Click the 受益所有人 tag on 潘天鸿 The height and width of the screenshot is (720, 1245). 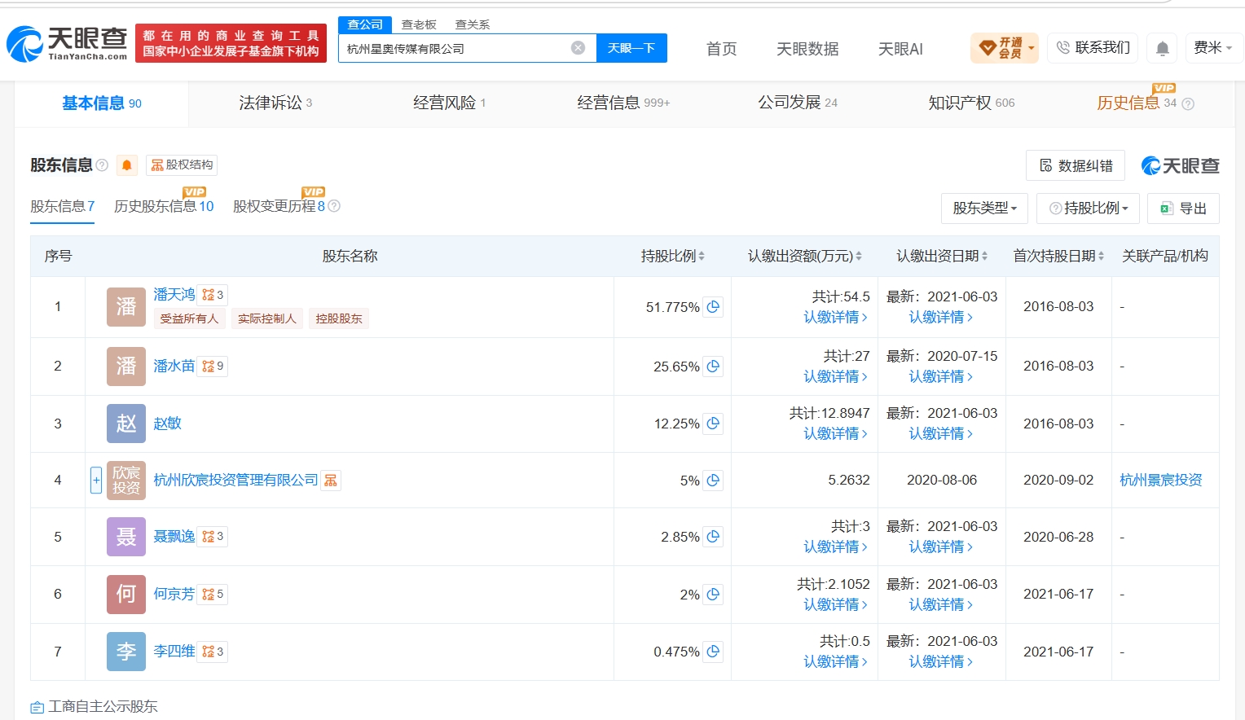pos(189,318)
